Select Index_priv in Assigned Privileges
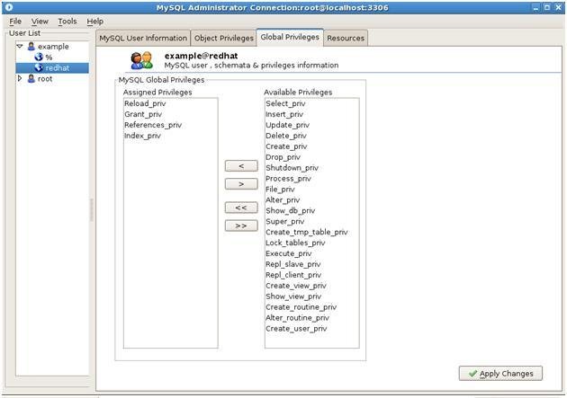567x398 pixels. (x=142, y=136)
